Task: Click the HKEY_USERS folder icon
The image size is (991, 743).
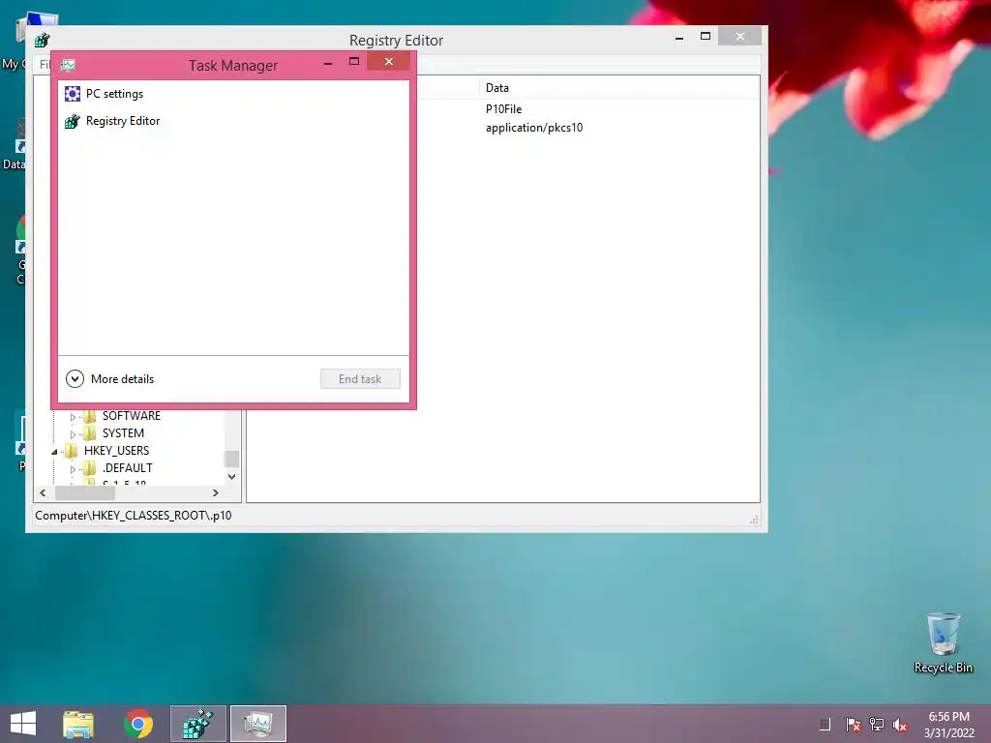Action: click(x=72, y=451)
